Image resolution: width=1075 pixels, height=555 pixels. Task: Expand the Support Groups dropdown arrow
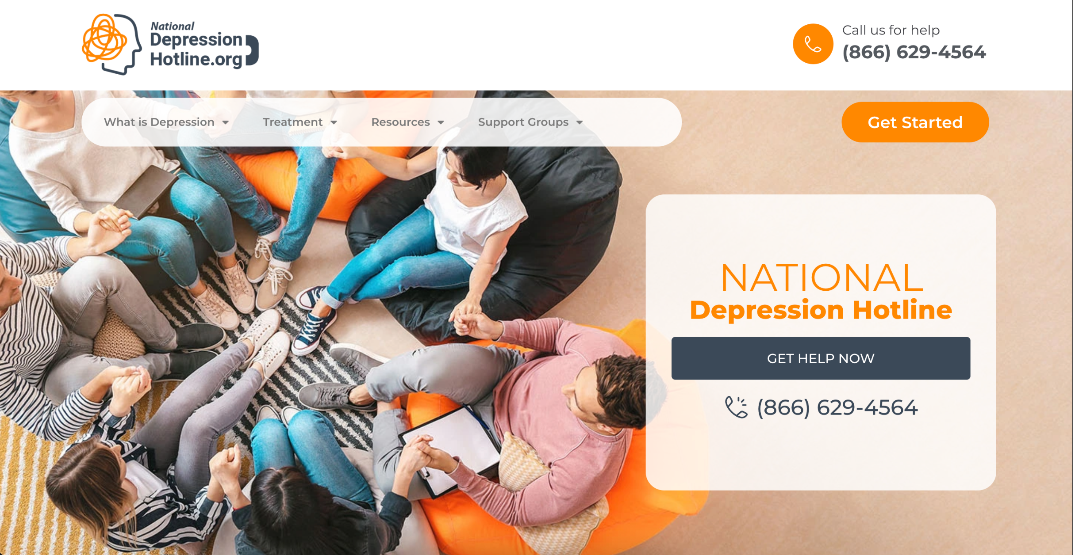(580, 122)
